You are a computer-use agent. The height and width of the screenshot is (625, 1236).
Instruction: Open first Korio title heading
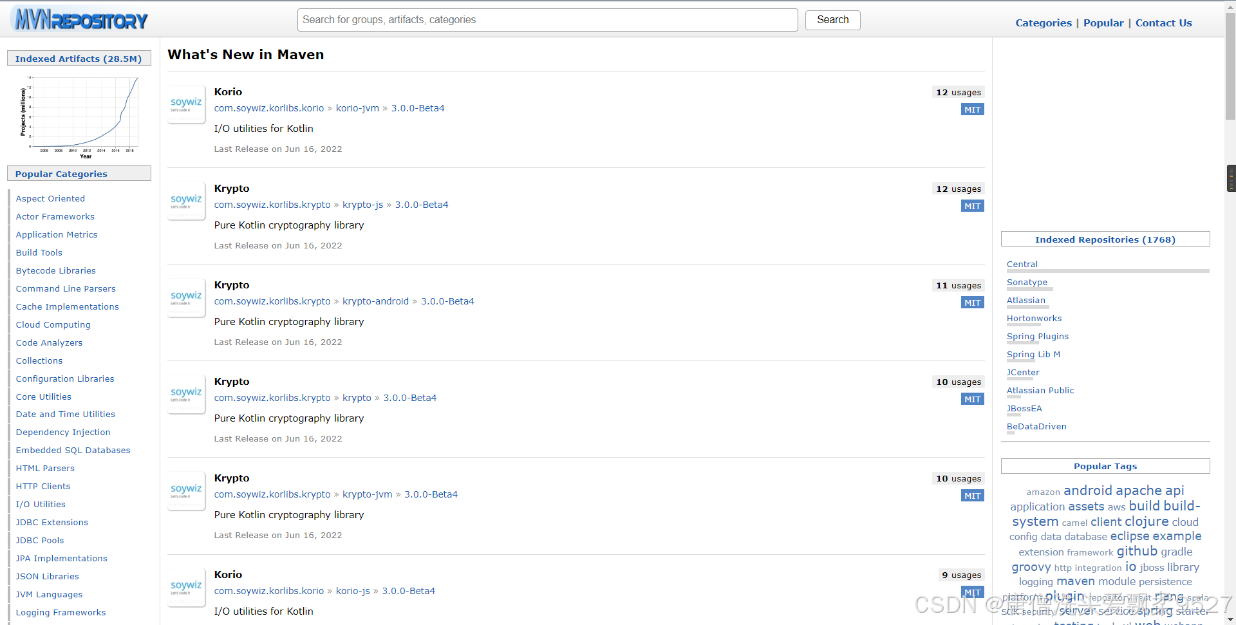228,92
